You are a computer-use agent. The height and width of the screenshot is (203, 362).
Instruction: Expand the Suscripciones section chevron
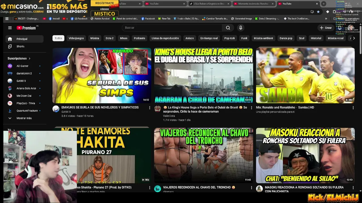click(x=29, y=58)
